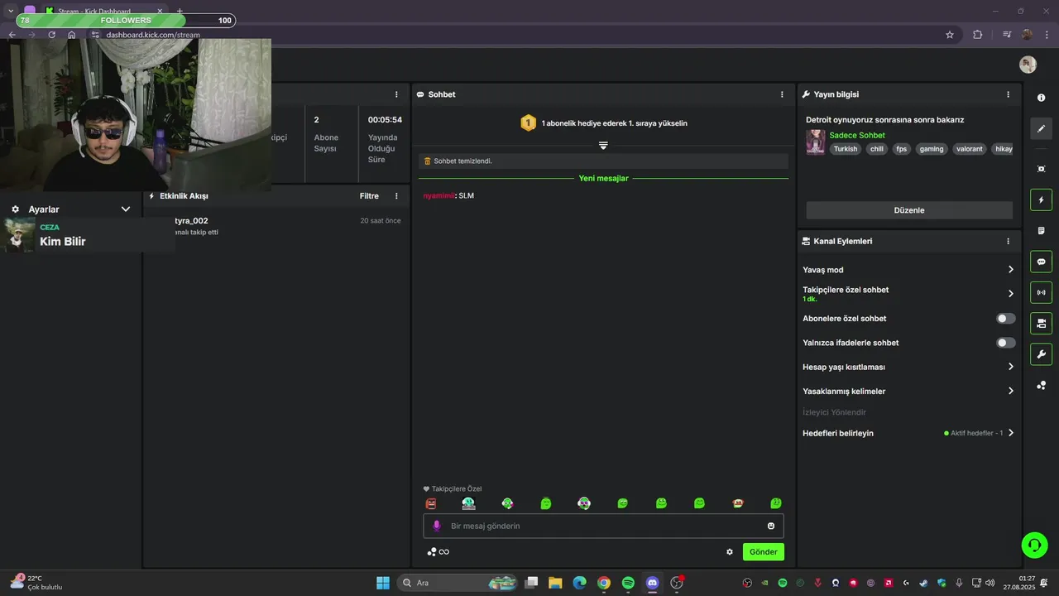This screenshot has height=596, width=1059.
Task: Click the pencil edit icon in sidebar
Action: point(1041,128)
